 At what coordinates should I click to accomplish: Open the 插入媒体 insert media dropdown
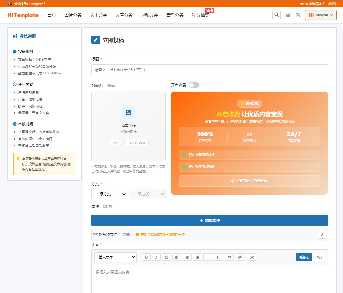pyautogui.click(x=115, y=257)
